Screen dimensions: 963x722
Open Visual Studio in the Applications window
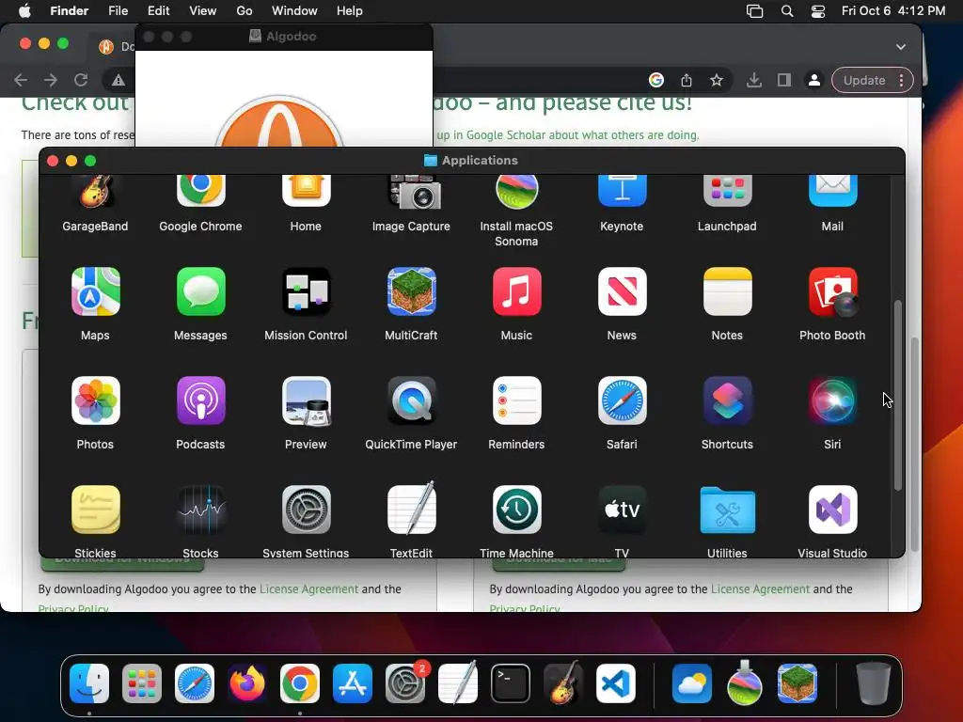pos(833,510)
